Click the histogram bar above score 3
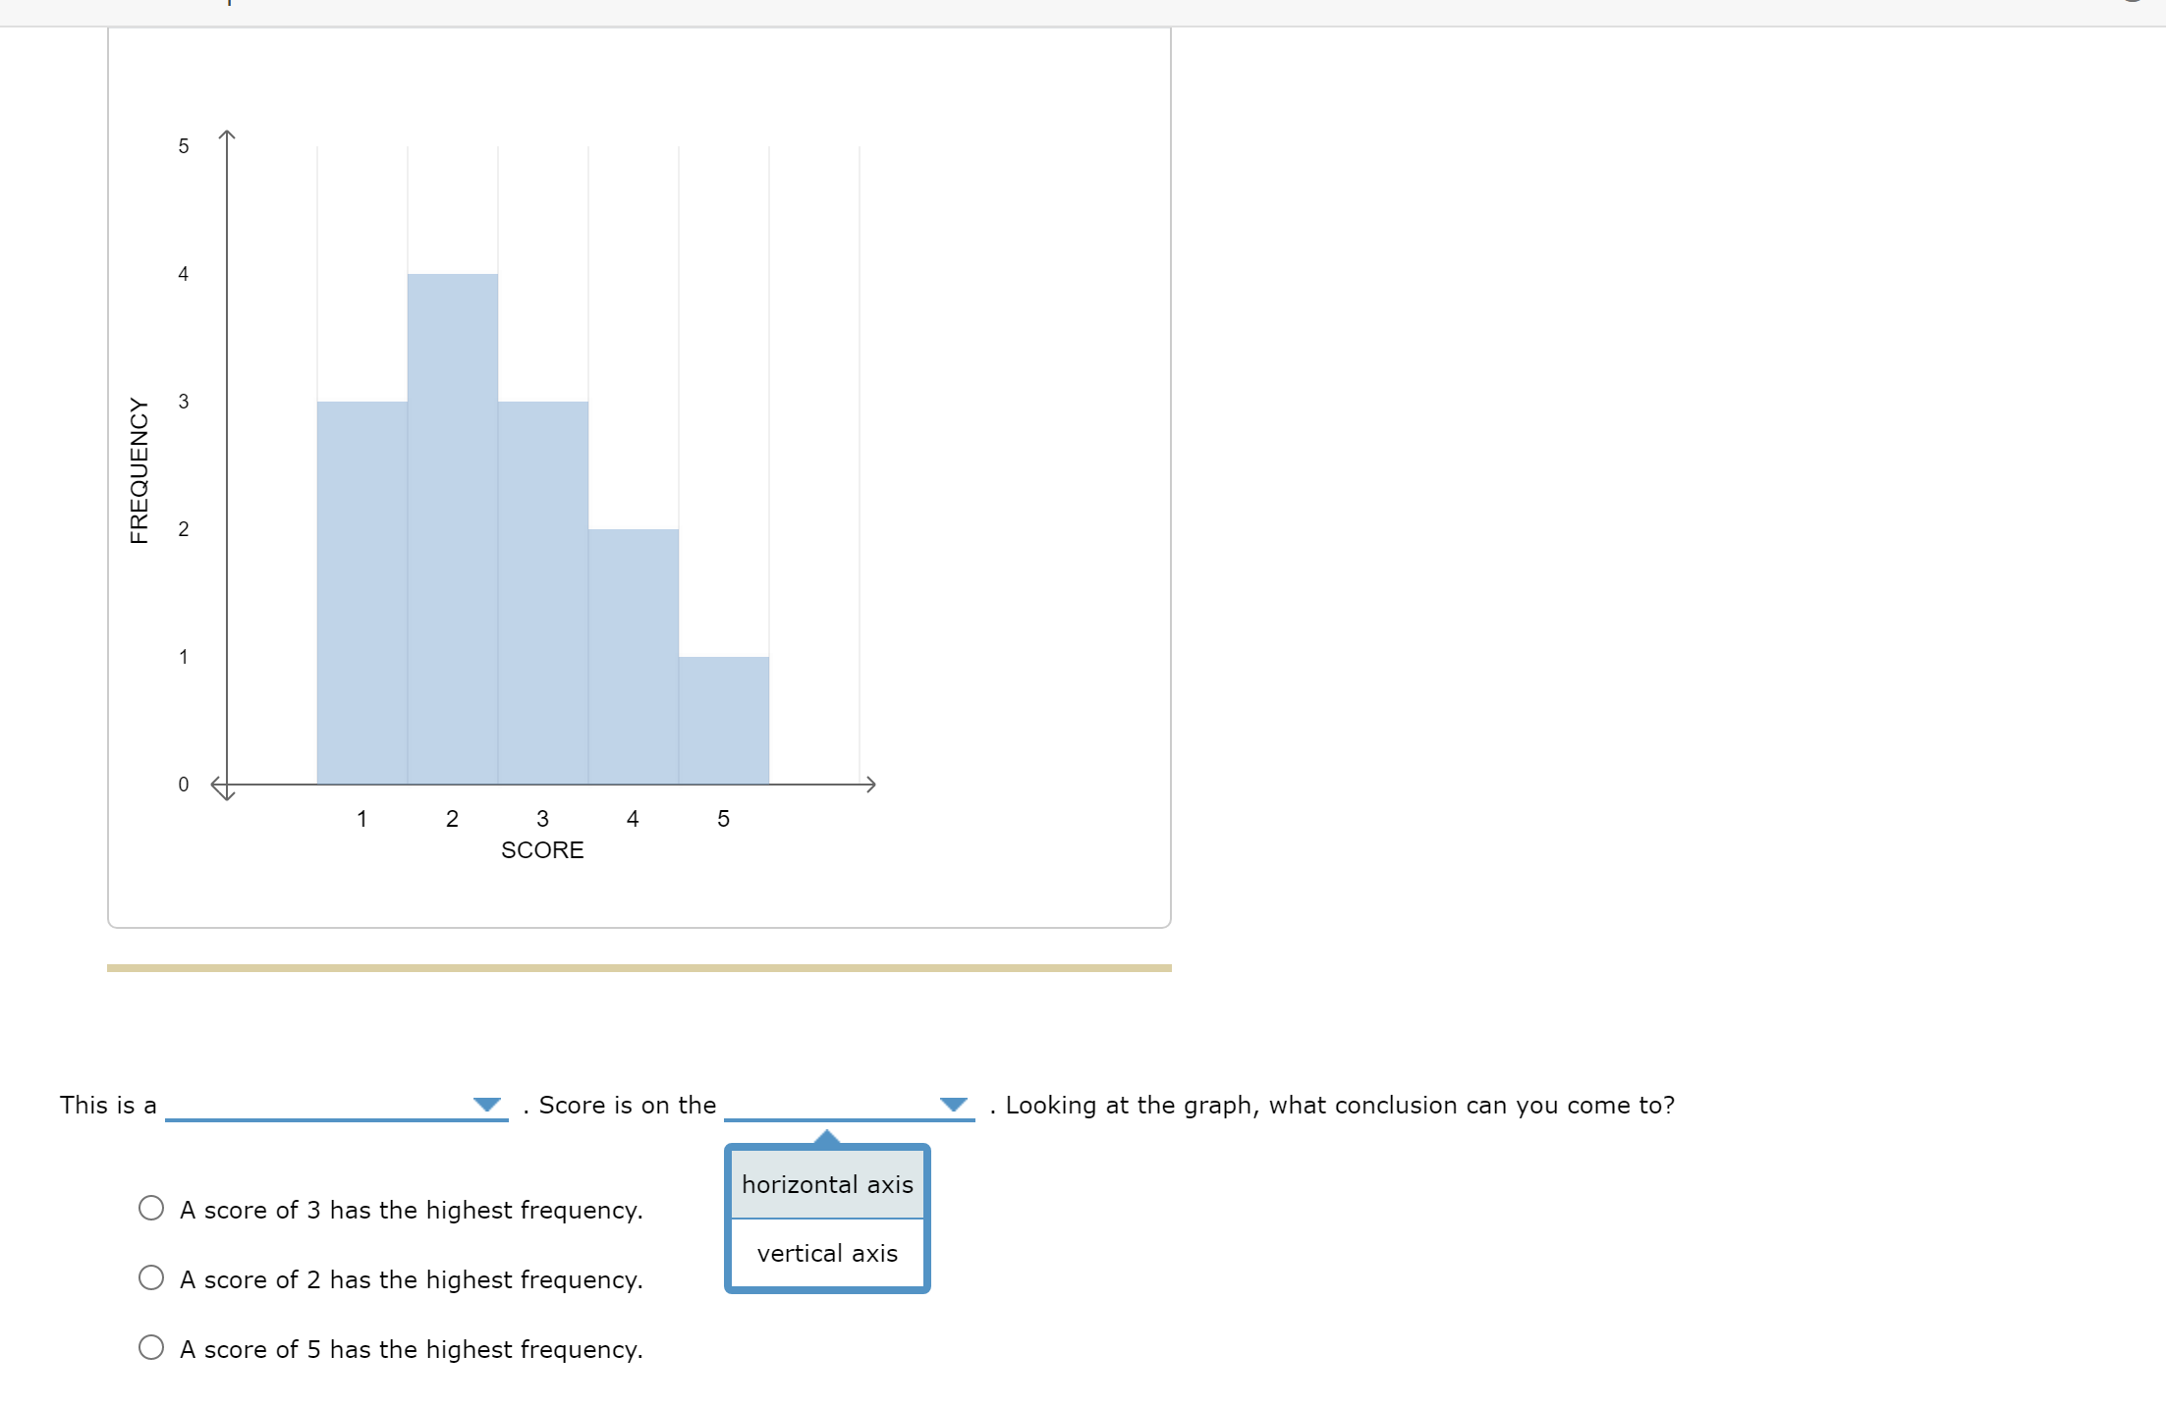This screenshot has width=2166, height=1410. tap(542, 592)
